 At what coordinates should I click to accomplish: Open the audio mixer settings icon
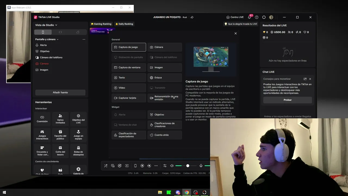click(165, 166)
